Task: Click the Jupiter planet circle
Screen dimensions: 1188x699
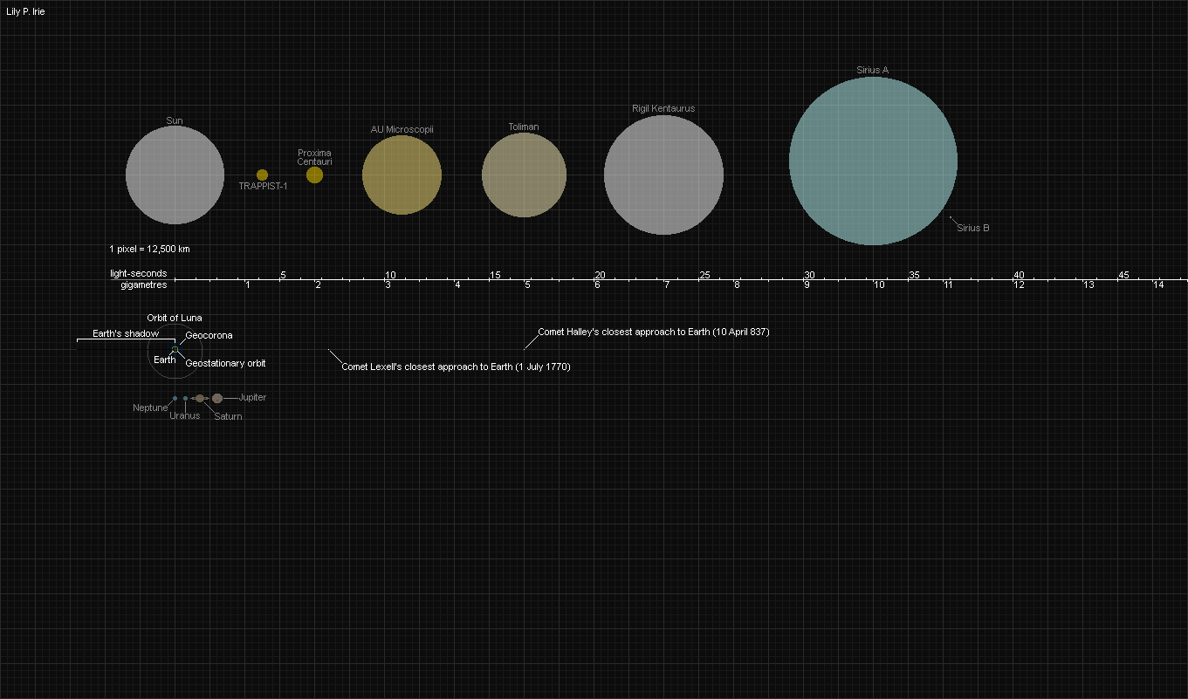Action: pos(217,398)
